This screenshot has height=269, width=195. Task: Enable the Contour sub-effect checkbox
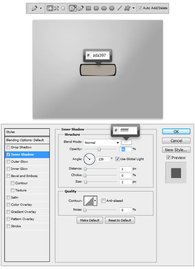coord(12,183)
